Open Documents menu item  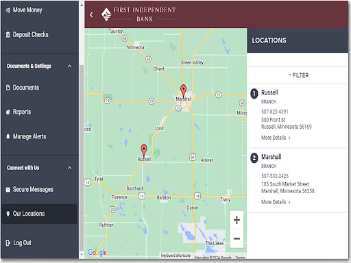tap(39, 88)
